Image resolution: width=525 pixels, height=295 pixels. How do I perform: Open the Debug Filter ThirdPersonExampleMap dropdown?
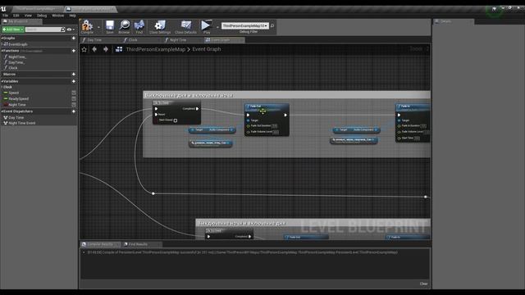(x=244, y=25)
